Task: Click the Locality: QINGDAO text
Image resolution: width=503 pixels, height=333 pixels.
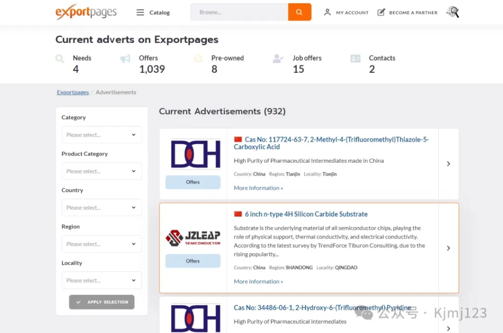Action: (337, 268)
